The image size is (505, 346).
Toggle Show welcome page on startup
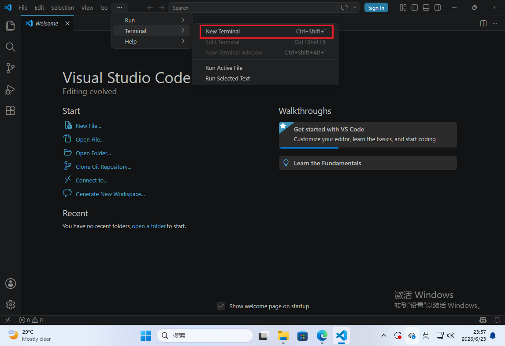(x=221, y=306)
